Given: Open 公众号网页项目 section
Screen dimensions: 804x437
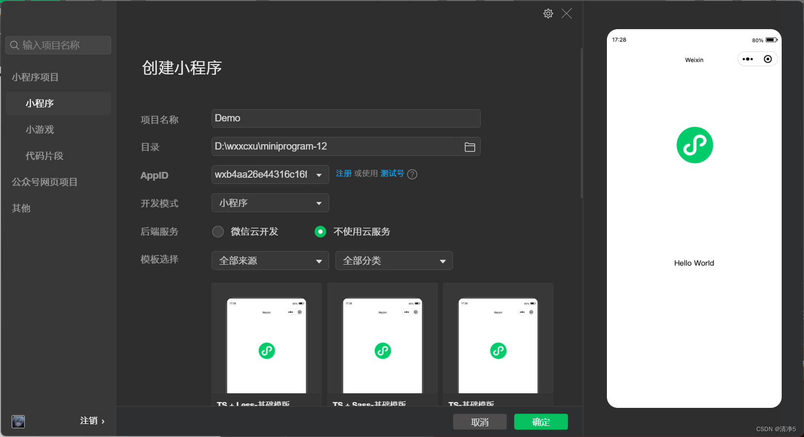Looking at the screenshot, I should click(45, 182).
